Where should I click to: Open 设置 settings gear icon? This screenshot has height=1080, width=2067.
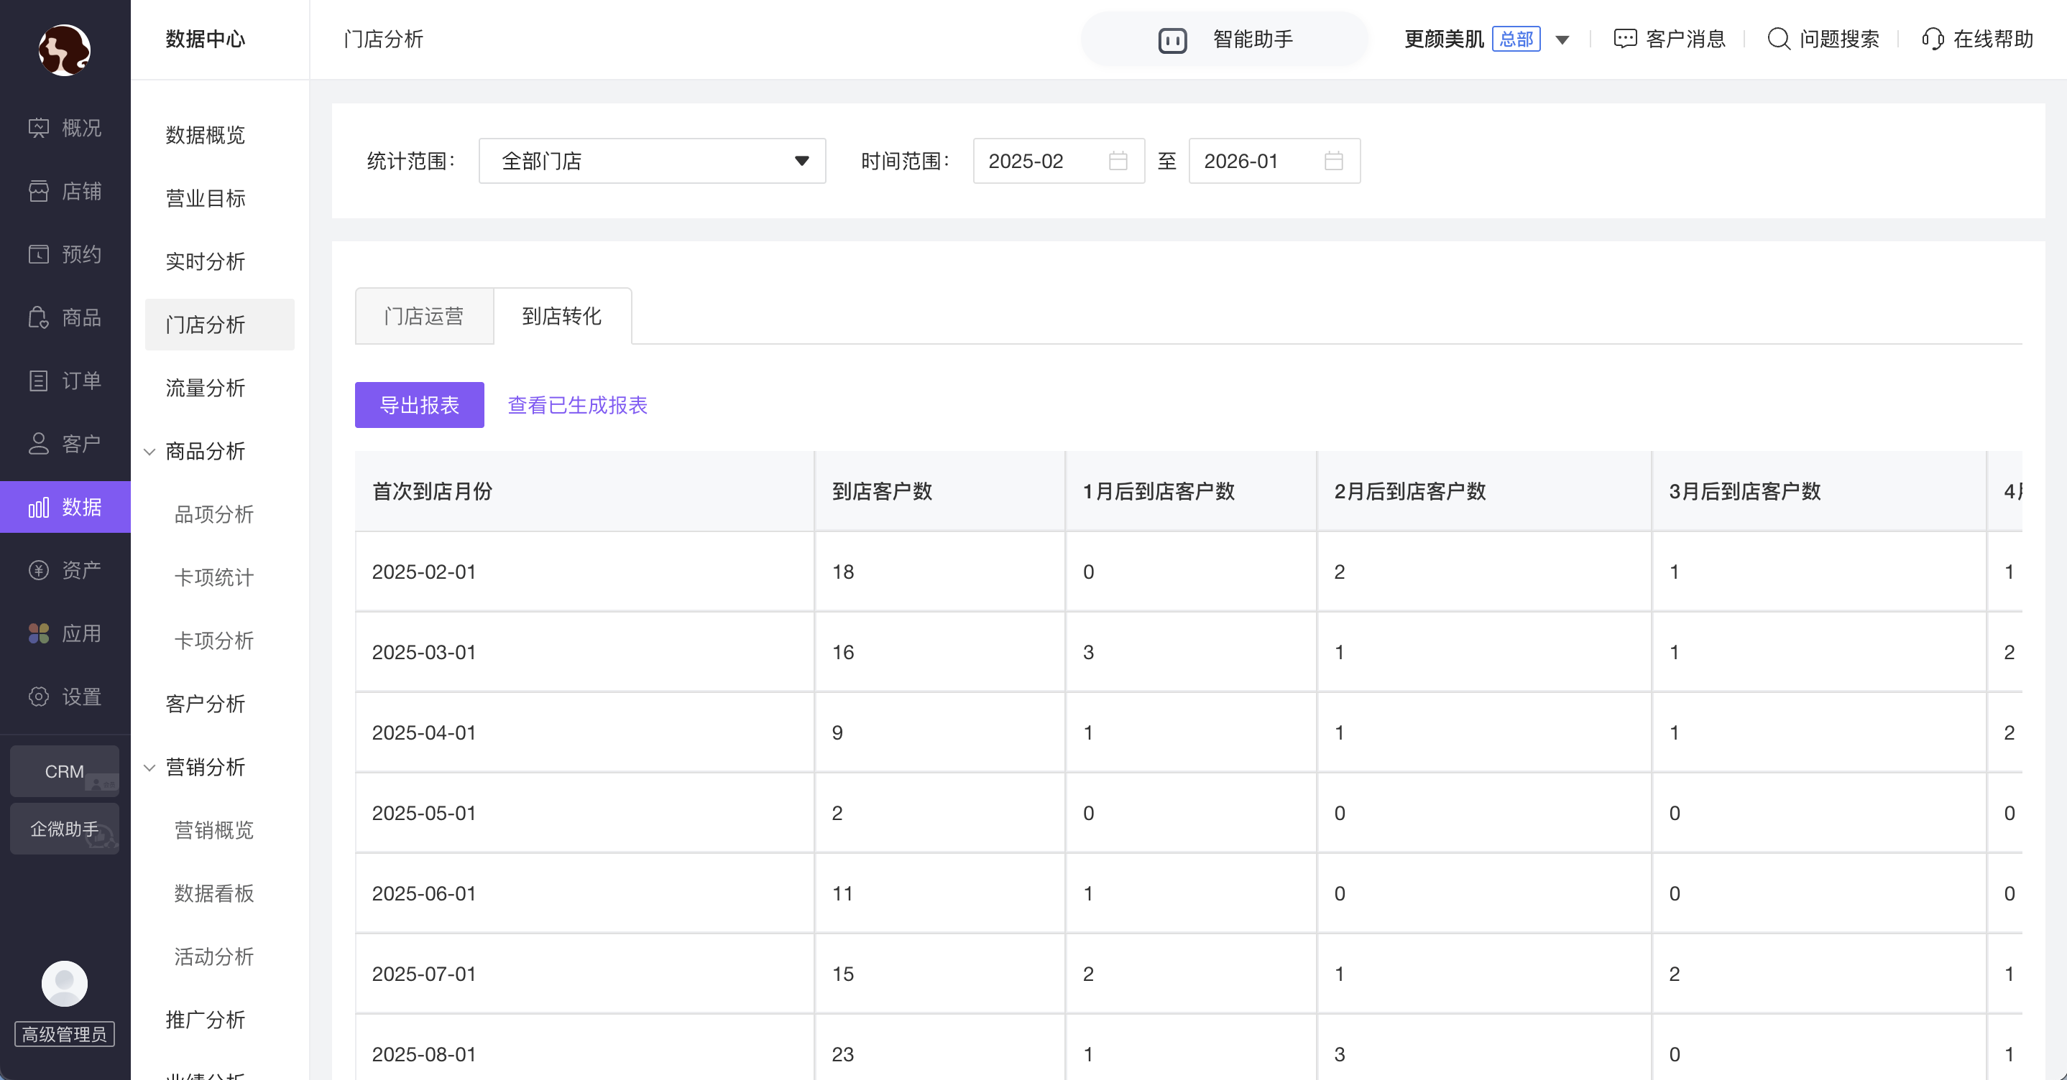[x=39, y=697]
